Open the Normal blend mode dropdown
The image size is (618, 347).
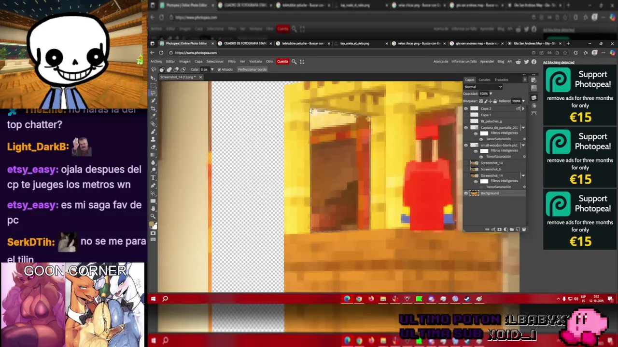tap(483, 87)
